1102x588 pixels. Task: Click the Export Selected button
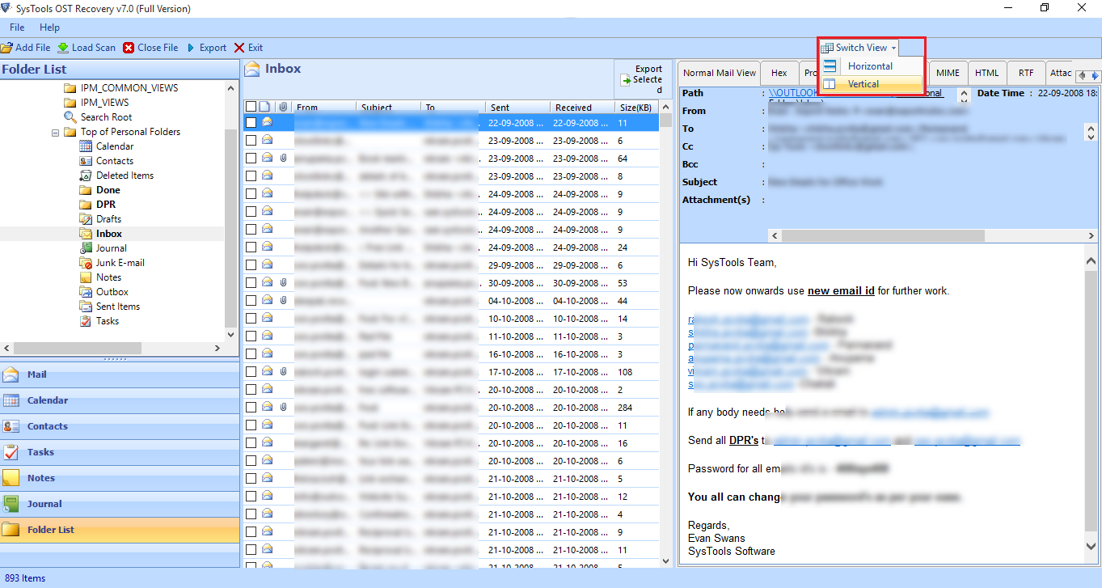click(x=641, y=79)
